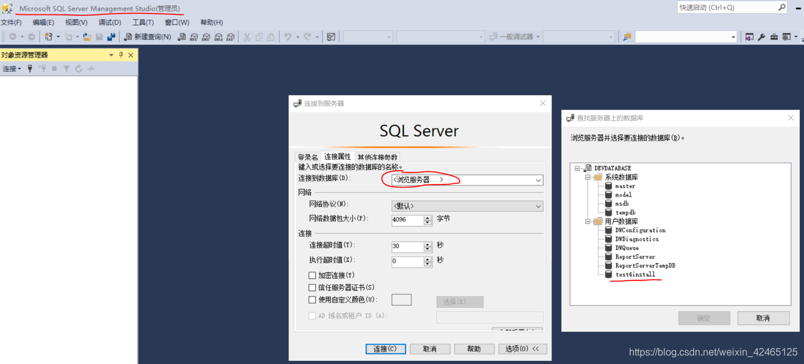Click the disconnect plug icon in Object Explorer
Screen dimensions: 804x364
[42, 69]
